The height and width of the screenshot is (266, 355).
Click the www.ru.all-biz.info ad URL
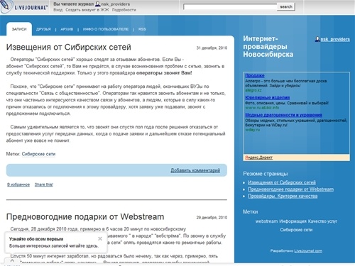(262, 108)
